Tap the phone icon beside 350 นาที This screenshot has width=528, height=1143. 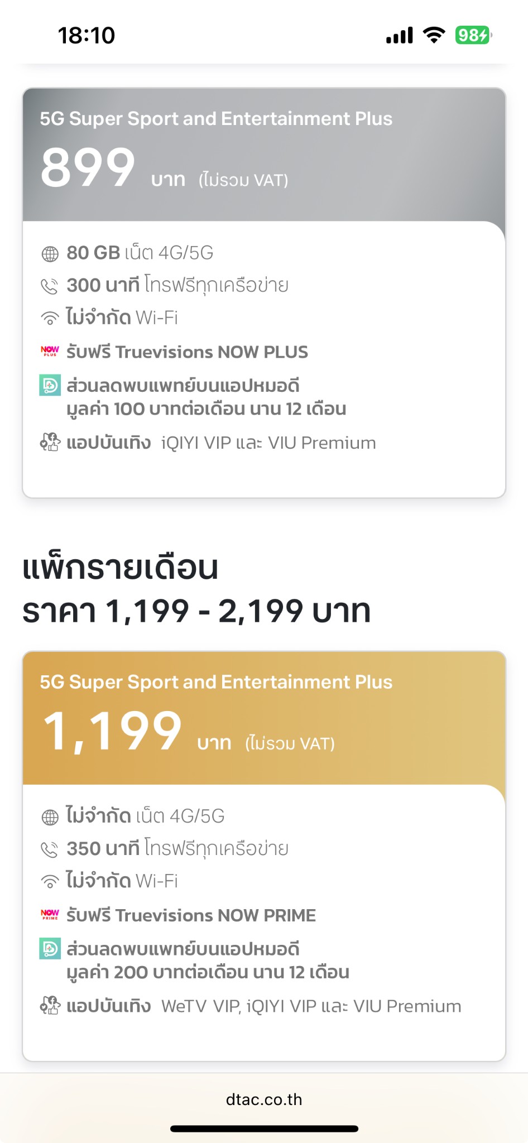click(x=50, y=849)
